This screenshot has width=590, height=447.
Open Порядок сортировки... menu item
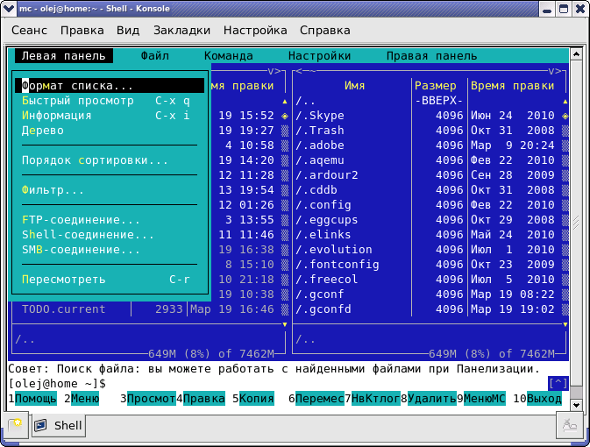point(95,160)
